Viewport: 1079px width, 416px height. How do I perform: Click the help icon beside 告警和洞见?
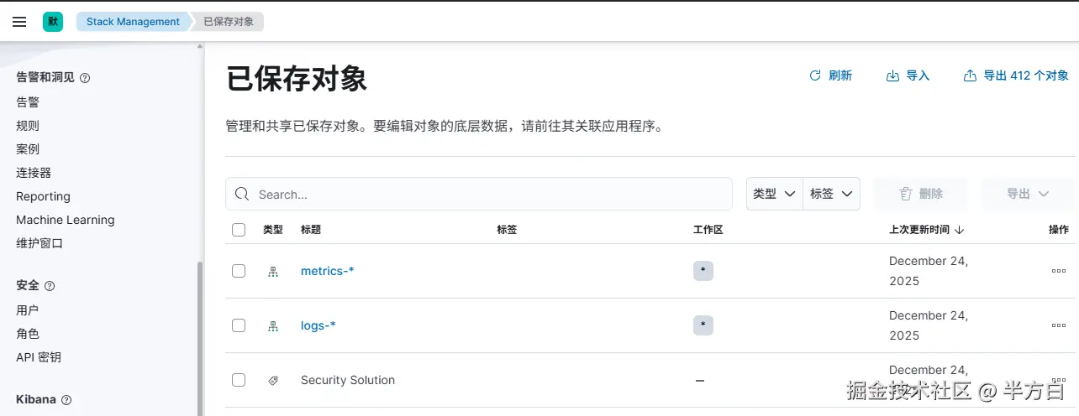(x=85, y=78)
